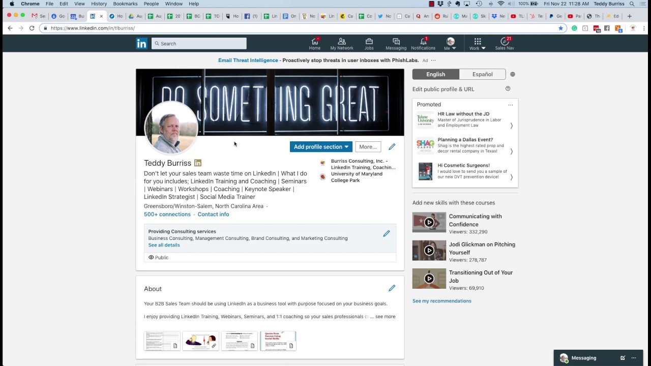Open the History menu

coord(99,4)
